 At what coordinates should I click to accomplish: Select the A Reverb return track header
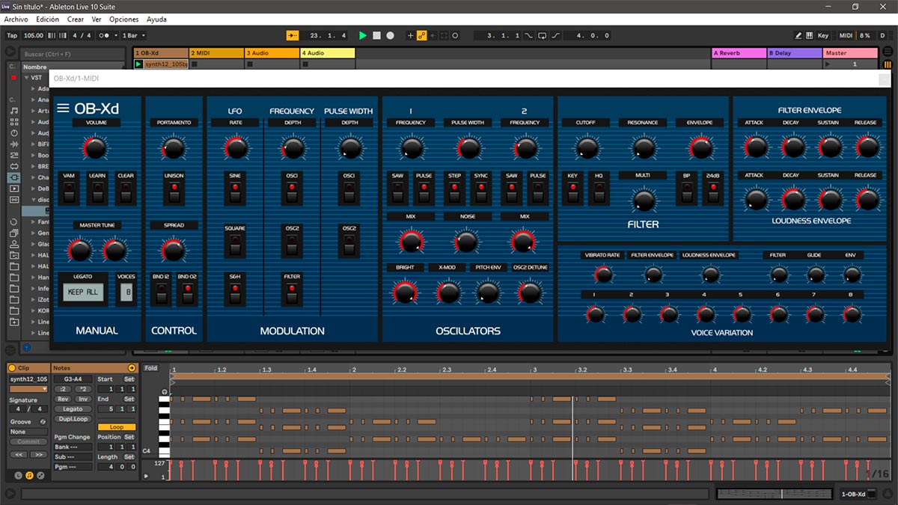point(739,53)
